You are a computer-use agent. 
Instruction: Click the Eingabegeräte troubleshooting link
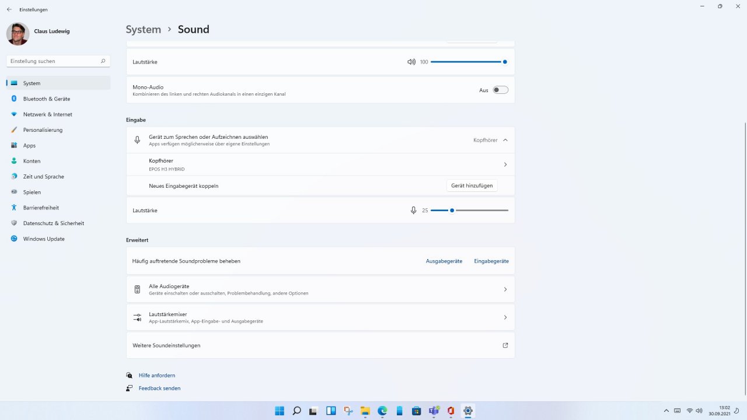(x=491, y=261)
